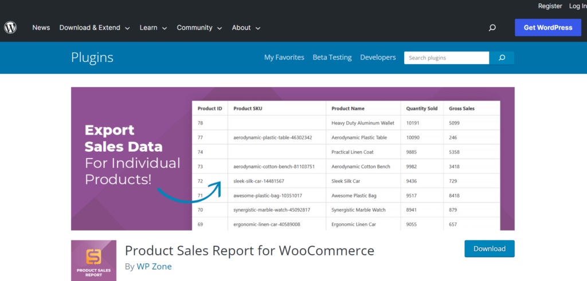Click the Get WordPress button
This screenshot has height=281, width=587.
point(548,27)
